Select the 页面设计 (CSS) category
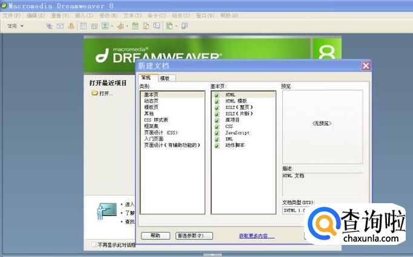This screenshot has height=257, width=413. coord(161,132)
